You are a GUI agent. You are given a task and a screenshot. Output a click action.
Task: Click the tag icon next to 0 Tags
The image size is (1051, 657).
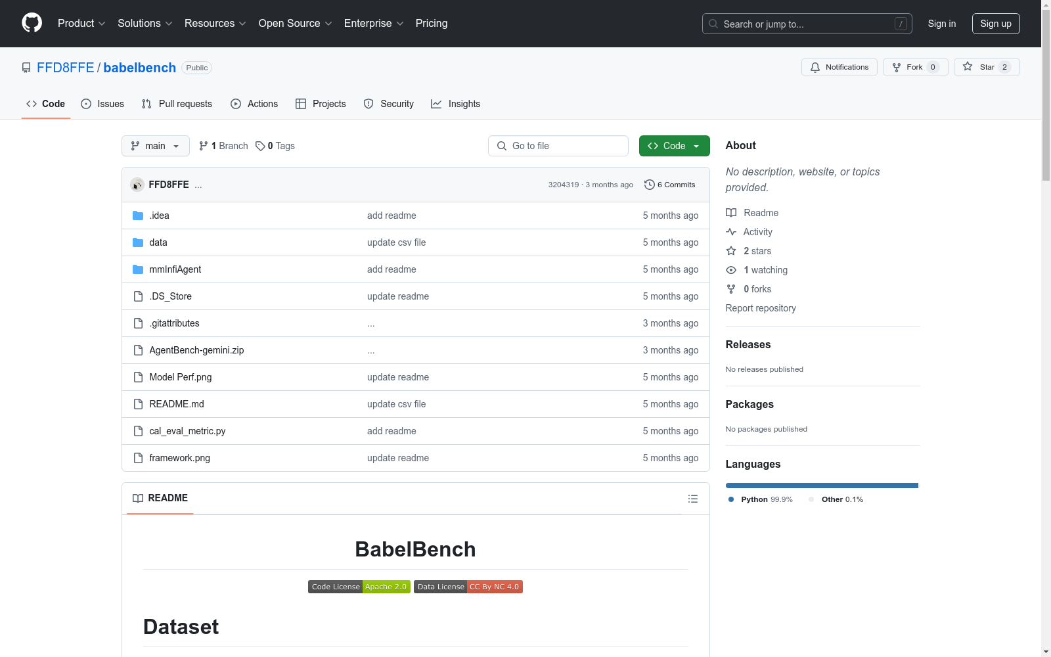point(260,146)
